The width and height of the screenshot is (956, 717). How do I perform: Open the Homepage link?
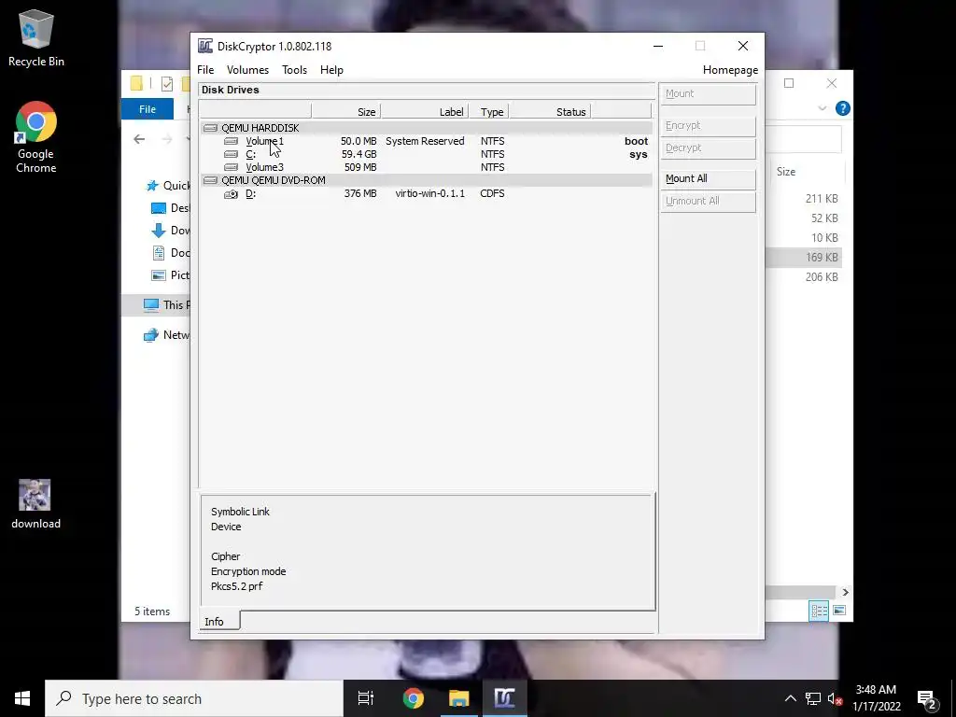[730, 70]
